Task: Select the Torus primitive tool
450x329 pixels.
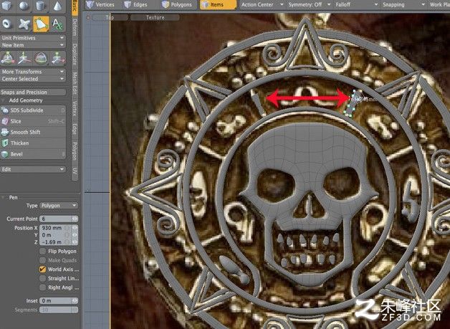Action: pos(7,24)
